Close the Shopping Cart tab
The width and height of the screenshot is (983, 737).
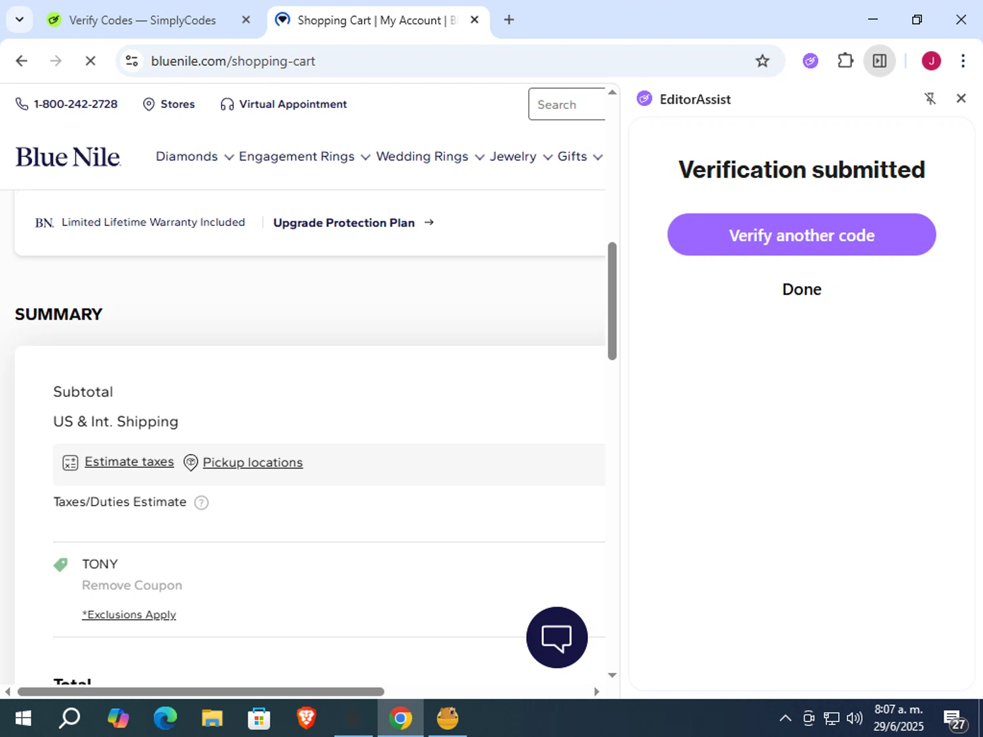point(474,20)
